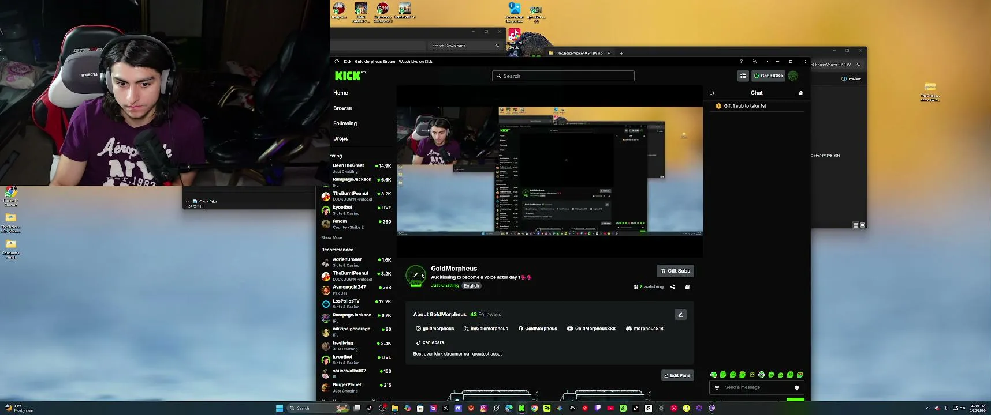Edit the About GoldMorpheus section pencil icon
The height and width of the screenshot is (415, 991).
680,315
